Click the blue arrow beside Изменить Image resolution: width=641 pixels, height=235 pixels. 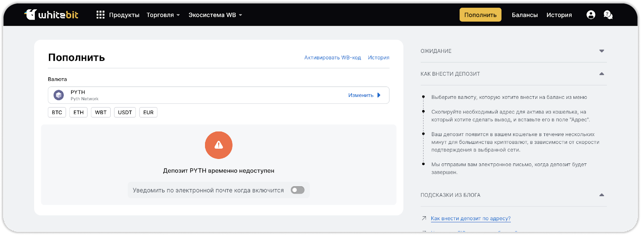coord(379,95)
